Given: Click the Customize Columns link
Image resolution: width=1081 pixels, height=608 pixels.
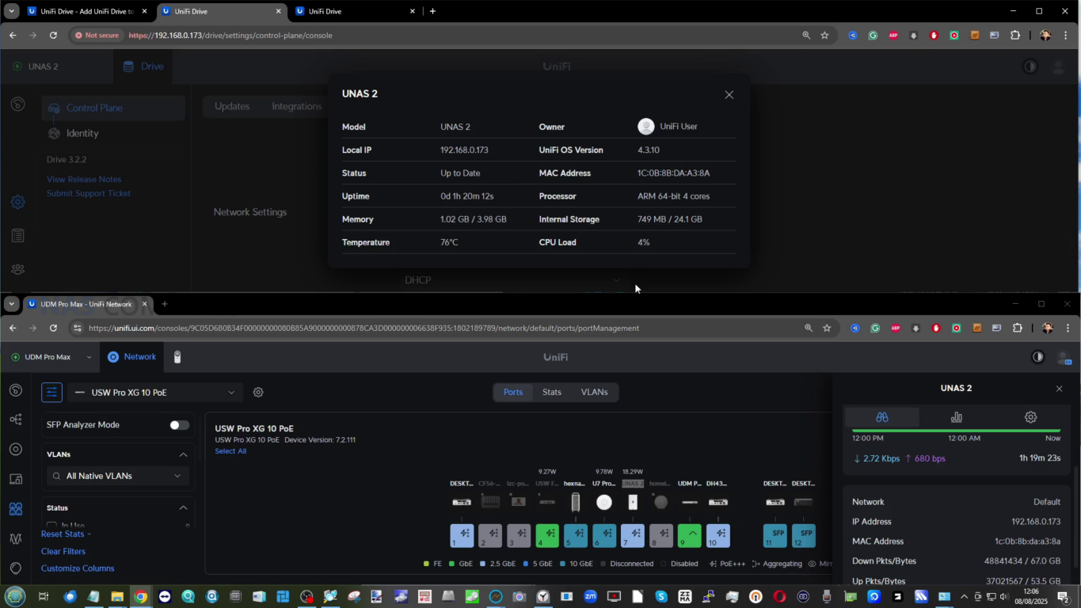Looking at the screenshot, I should (x=78, y=568).
